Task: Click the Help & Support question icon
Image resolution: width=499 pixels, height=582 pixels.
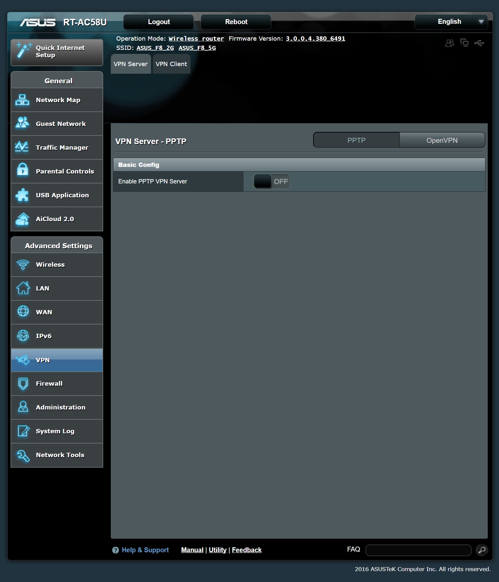Action: tap(115, 550)
